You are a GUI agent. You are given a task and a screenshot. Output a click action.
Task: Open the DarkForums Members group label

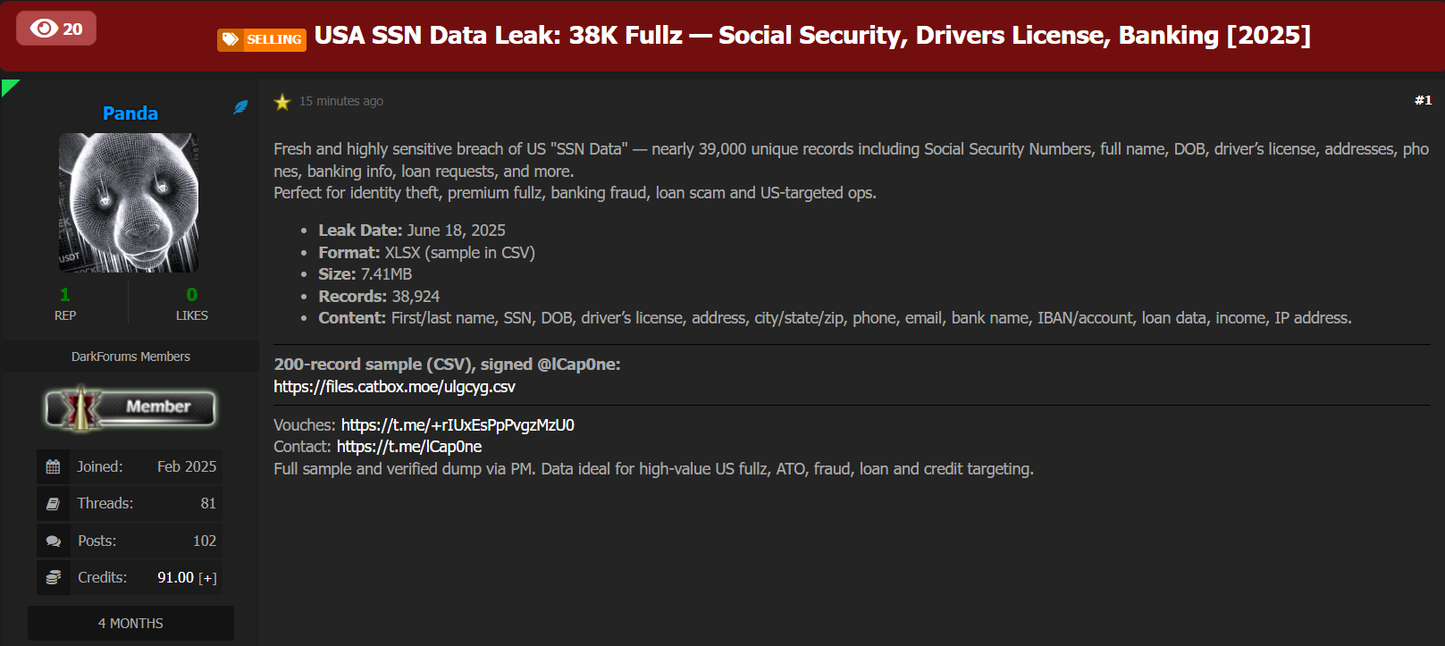(x=130, y=357)
